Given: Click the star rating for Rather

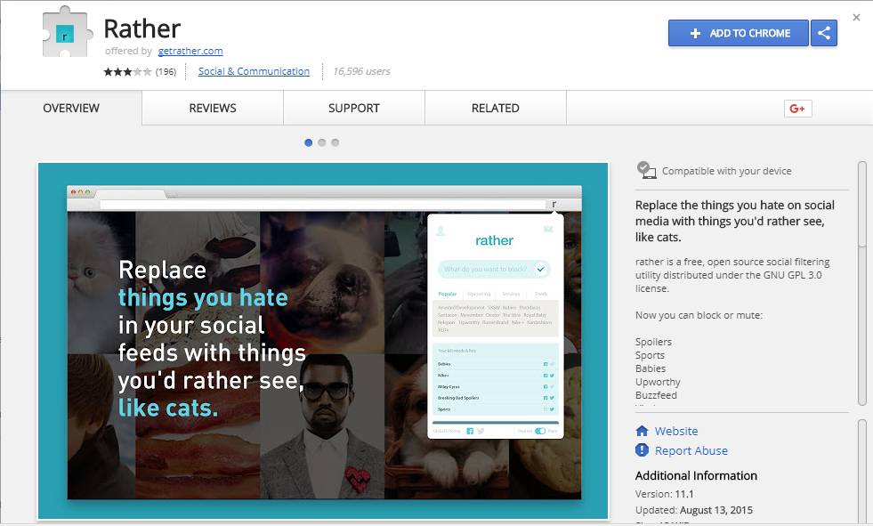Looking at the screenshot, I should pyautogui.click(x=127, y=72).
